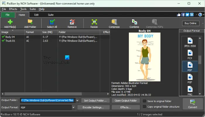This screenshot has width=205, height=117.
Task: Switch to the green File tab
Action: pos(8,15)
